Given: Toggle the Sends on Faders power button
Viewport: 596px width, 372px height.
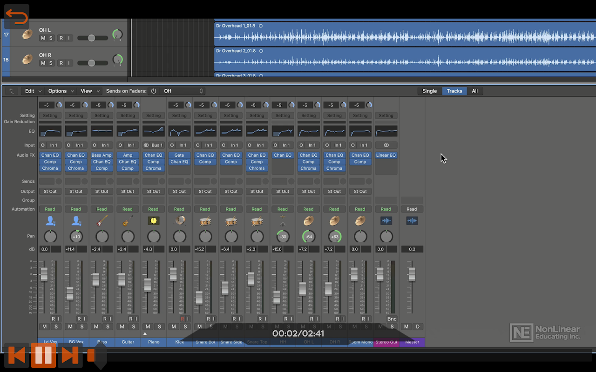Looking at the screenshot, I should 154,91.
